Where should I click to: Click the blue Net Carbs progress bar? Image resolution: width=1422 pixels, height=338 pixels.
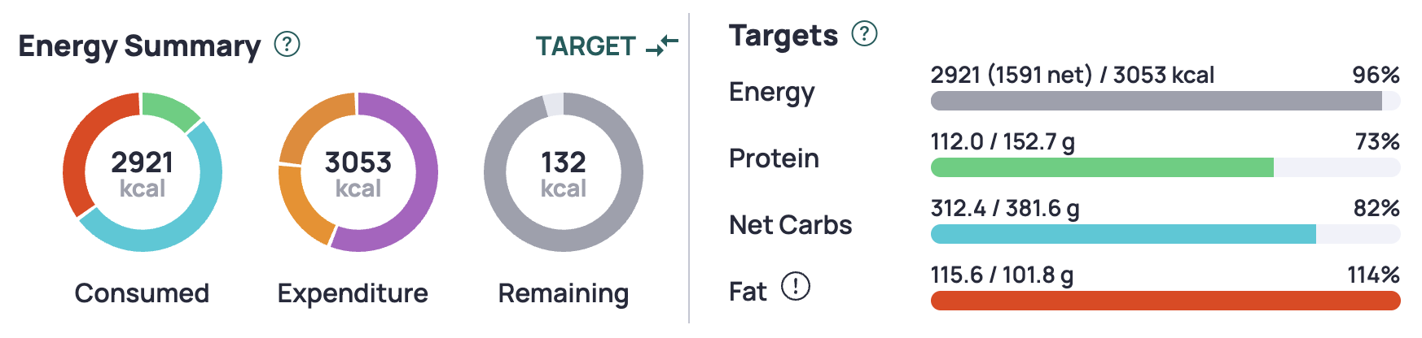pos(1122,234)
